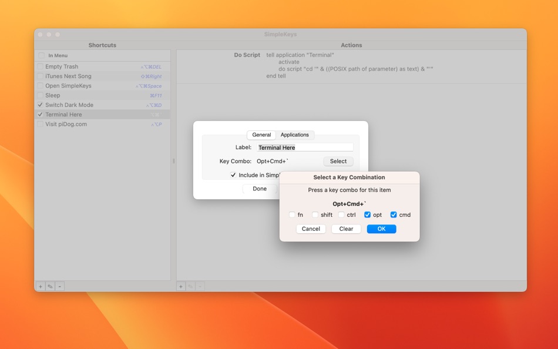
Task: Select the Empty Trash shortcut row
Action: (102, 66)
